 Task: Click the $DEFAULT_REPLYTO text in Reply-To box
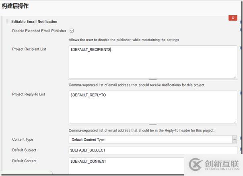88,95
